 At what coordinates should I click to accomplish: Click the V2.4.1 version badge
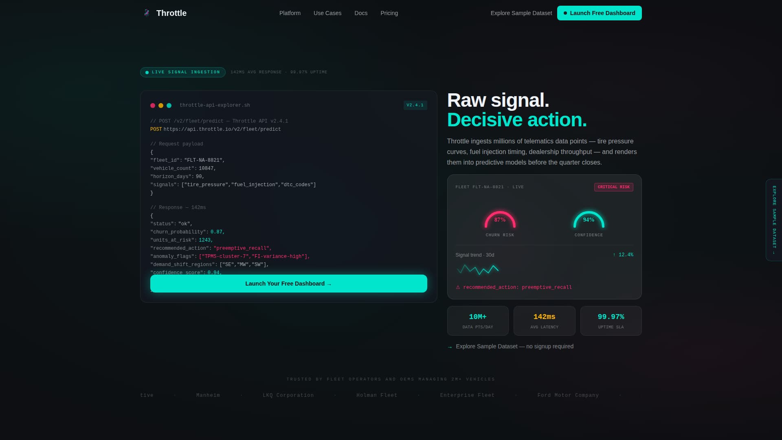click(x=415, y=105)
